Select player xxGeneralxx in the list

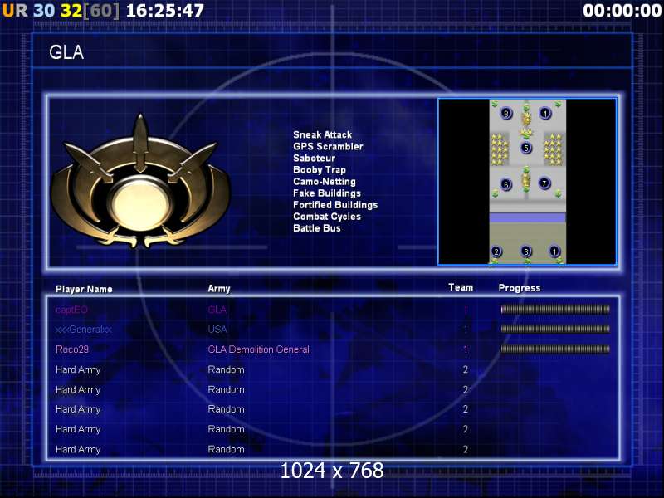83,330
